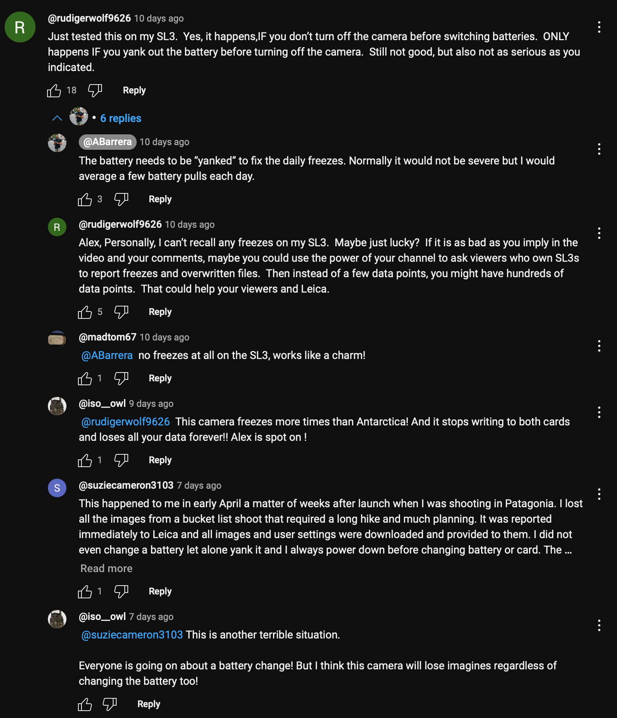Like iso_owl's Antarctica freeze reply

(x=85, y=461)
